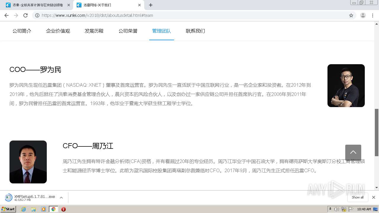Image resolution: width=379 pixels, height=213 pixels.
Task: Launch Internet Explorer from the taskbar
Action: click(x=23, y=209)
